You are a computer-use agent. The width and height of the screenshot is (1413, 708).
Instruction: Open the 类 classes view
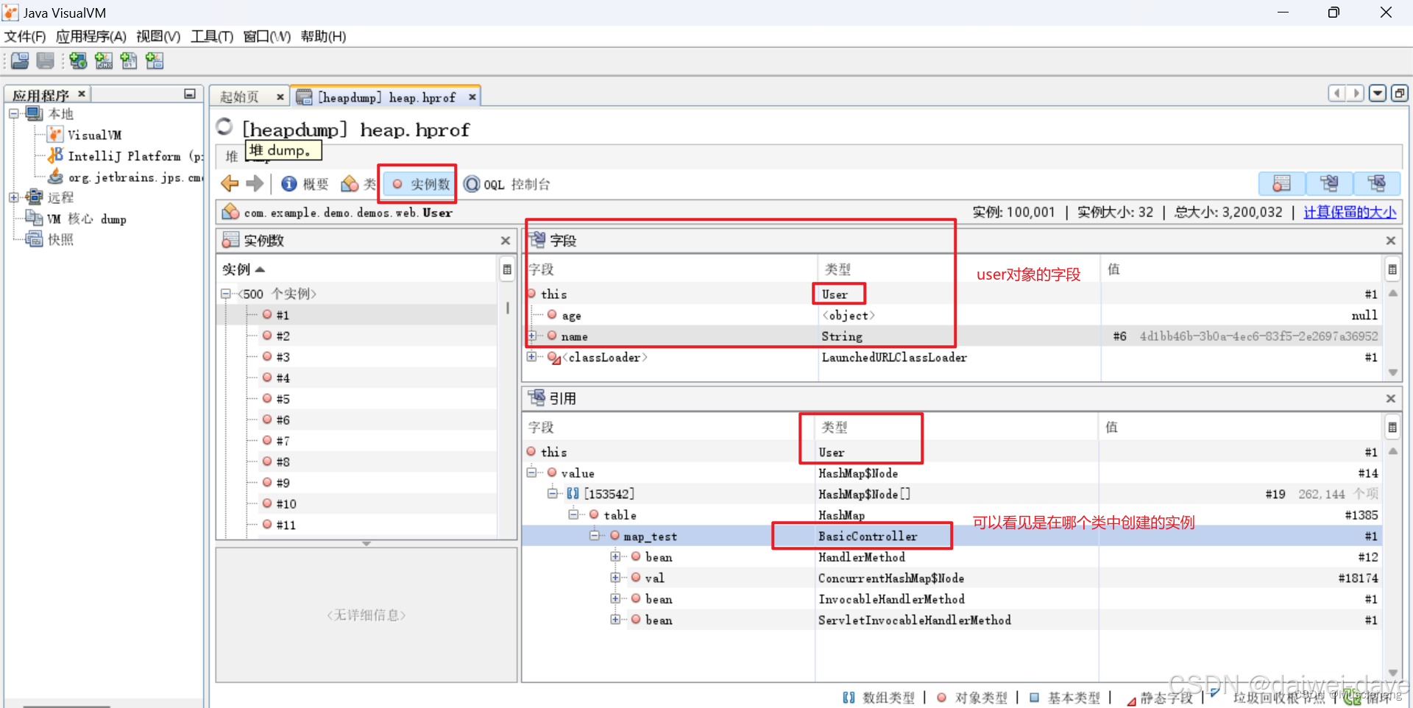coord(359,184)
